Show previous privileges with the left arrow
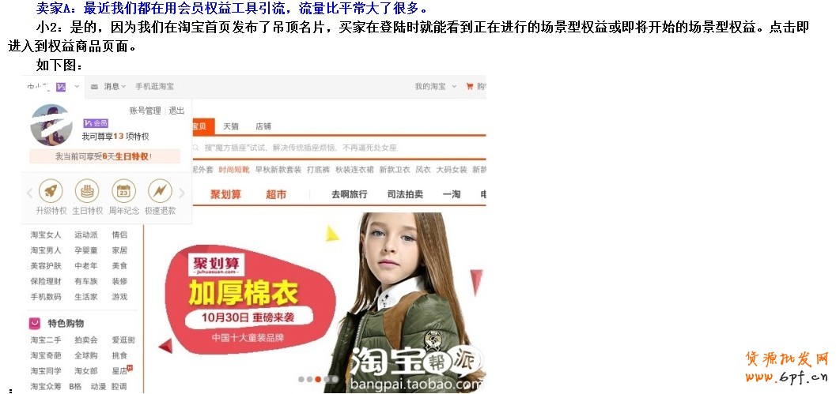The width and height of the screenshot is (836, 394). [30, 193]
